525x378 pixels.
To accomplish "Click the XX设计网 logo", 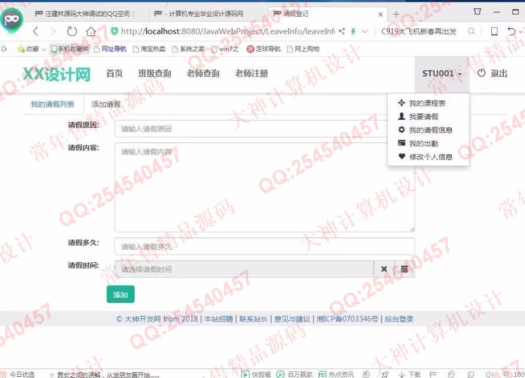I will point(57,74).
